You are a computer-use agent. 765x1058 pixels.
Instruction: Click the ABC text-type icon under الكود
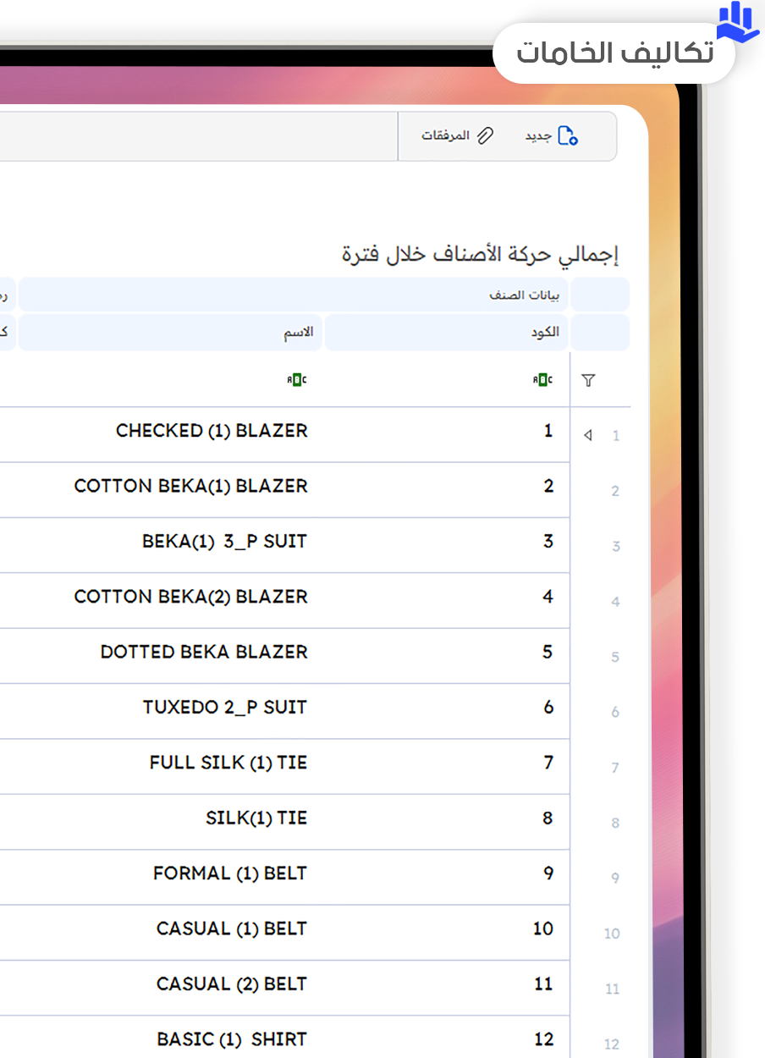(x=542, y=381)
